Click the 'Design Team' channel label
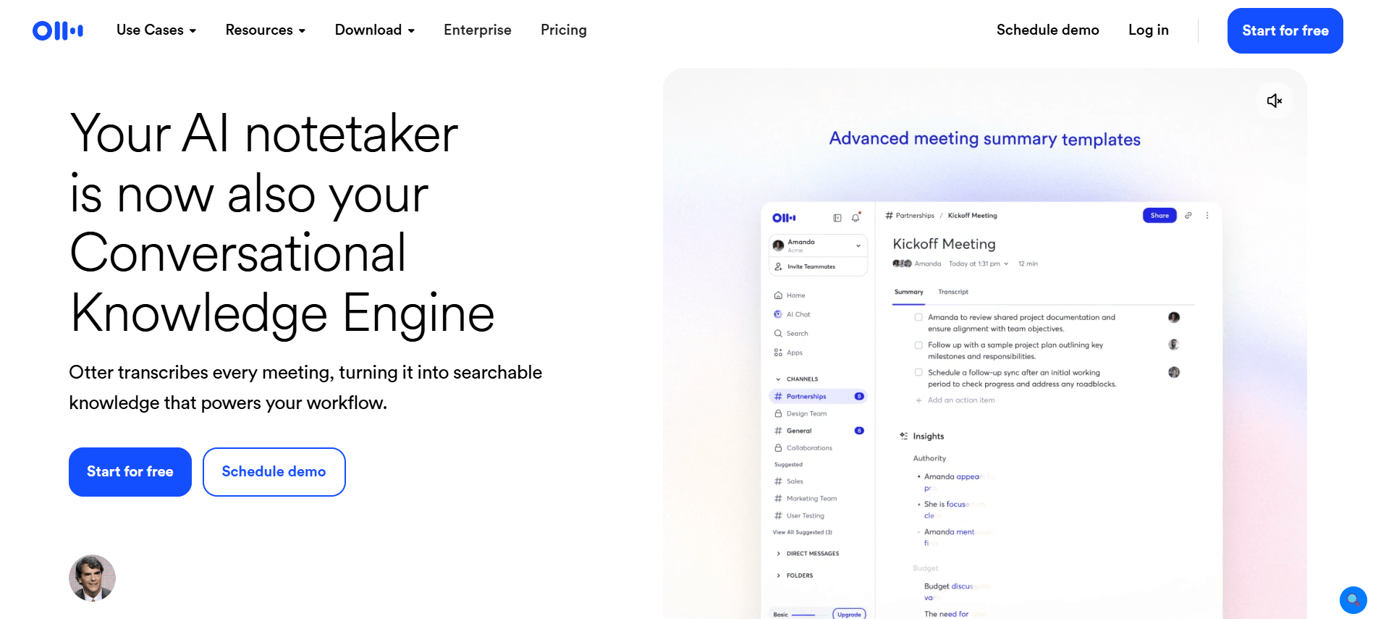The image size is (1373, 619). tap(806, 413)
